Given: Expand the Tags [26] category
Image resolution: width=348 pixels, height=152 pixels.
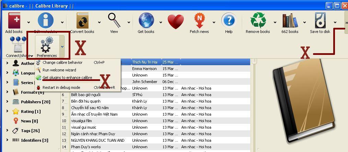Looking at the screenshot, I should [7, 130].
